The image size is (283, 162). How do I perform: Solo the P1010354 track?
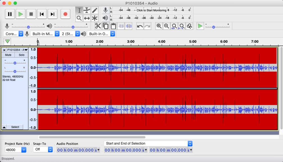click(x=21, y=55)
